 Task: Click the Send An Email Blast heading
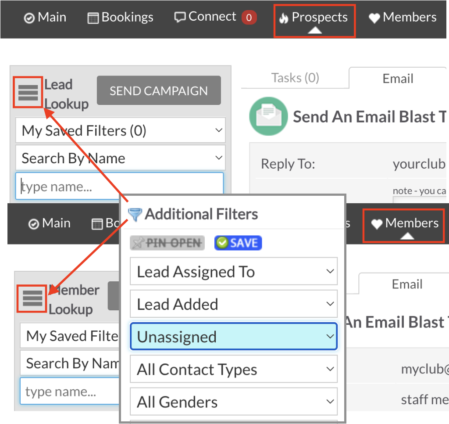[x=369, y=117]
